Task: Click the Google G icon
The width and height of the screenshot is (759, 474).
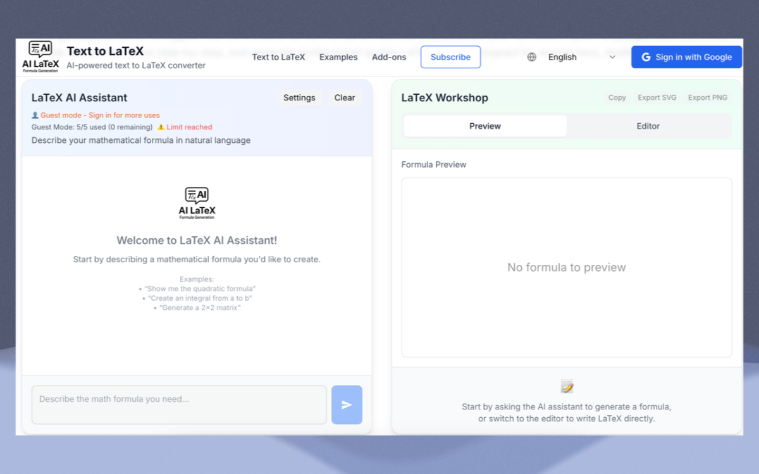Action: pyautogui.click(x=646, y=57)
